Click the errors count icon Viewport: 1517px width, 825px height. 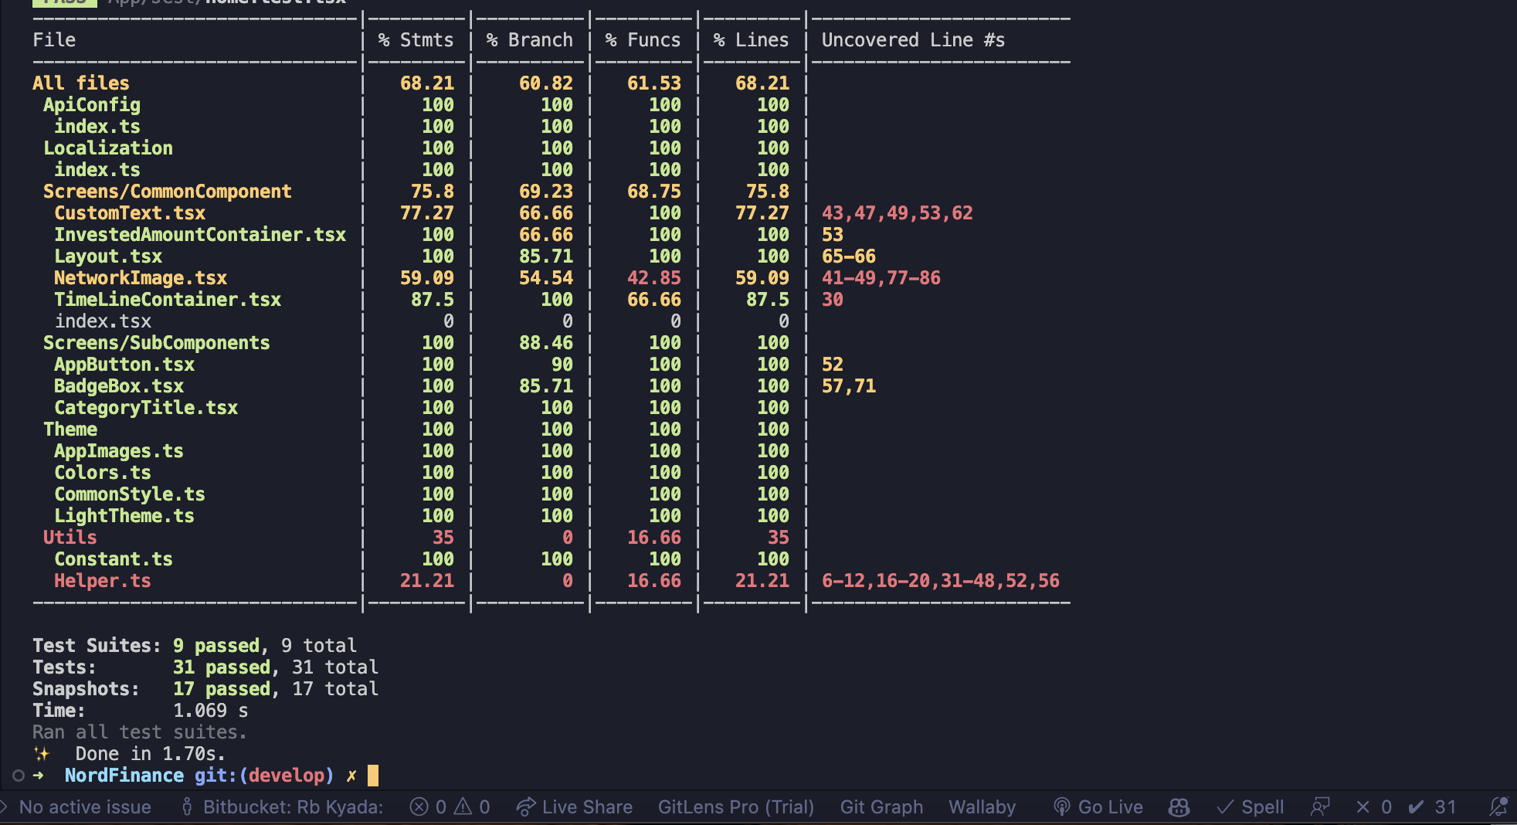pyautogui.click(x=419, y=807)
